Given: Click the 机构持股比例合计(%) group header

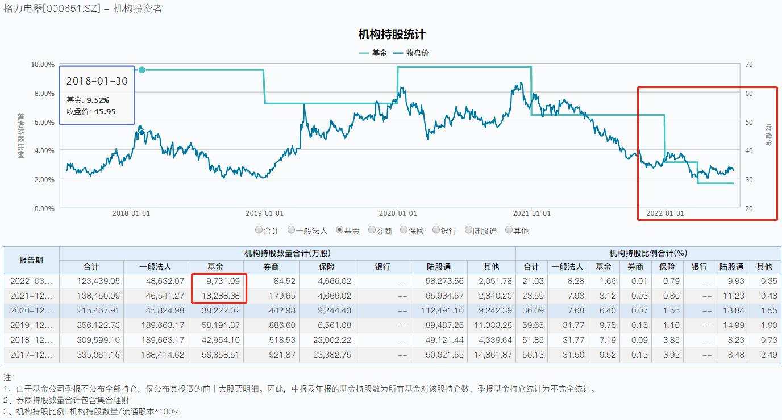Looking at the screenshot, I should pos(648,253).
